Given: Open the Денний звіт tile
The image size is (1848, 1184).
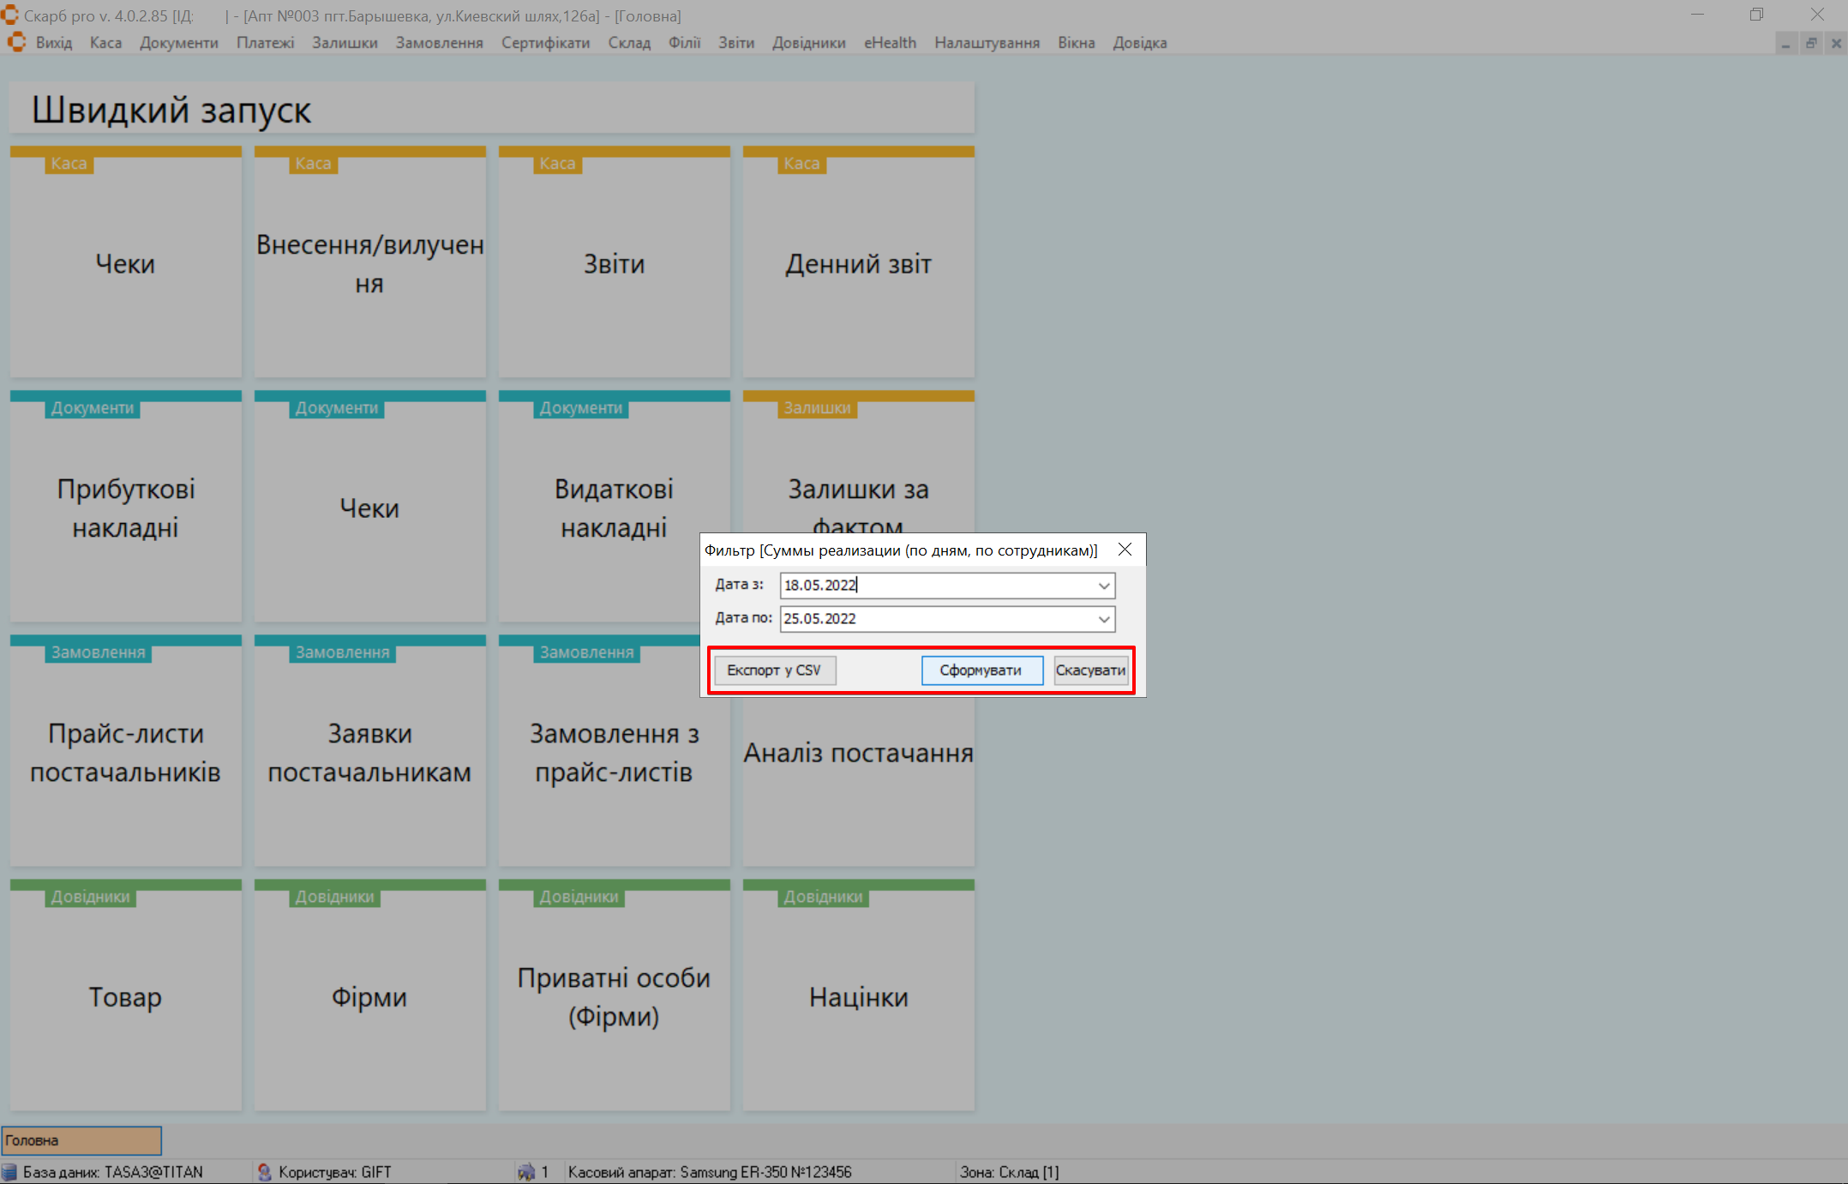Looking at the screenshot, I should [x=858, y=264].
